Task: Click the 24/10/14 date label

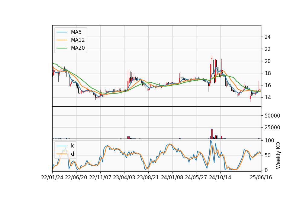Action: click(x=220, y=178)
